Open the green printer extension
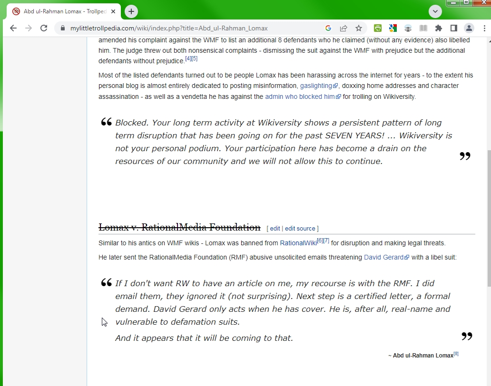The width and height of the screenshot is (491, 386). [x=378, y=28]
